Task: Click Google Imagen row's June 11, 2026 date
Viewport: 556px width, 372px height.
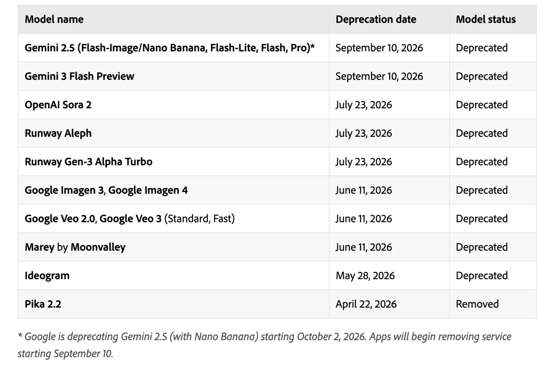Action: [x=363, y=190]
